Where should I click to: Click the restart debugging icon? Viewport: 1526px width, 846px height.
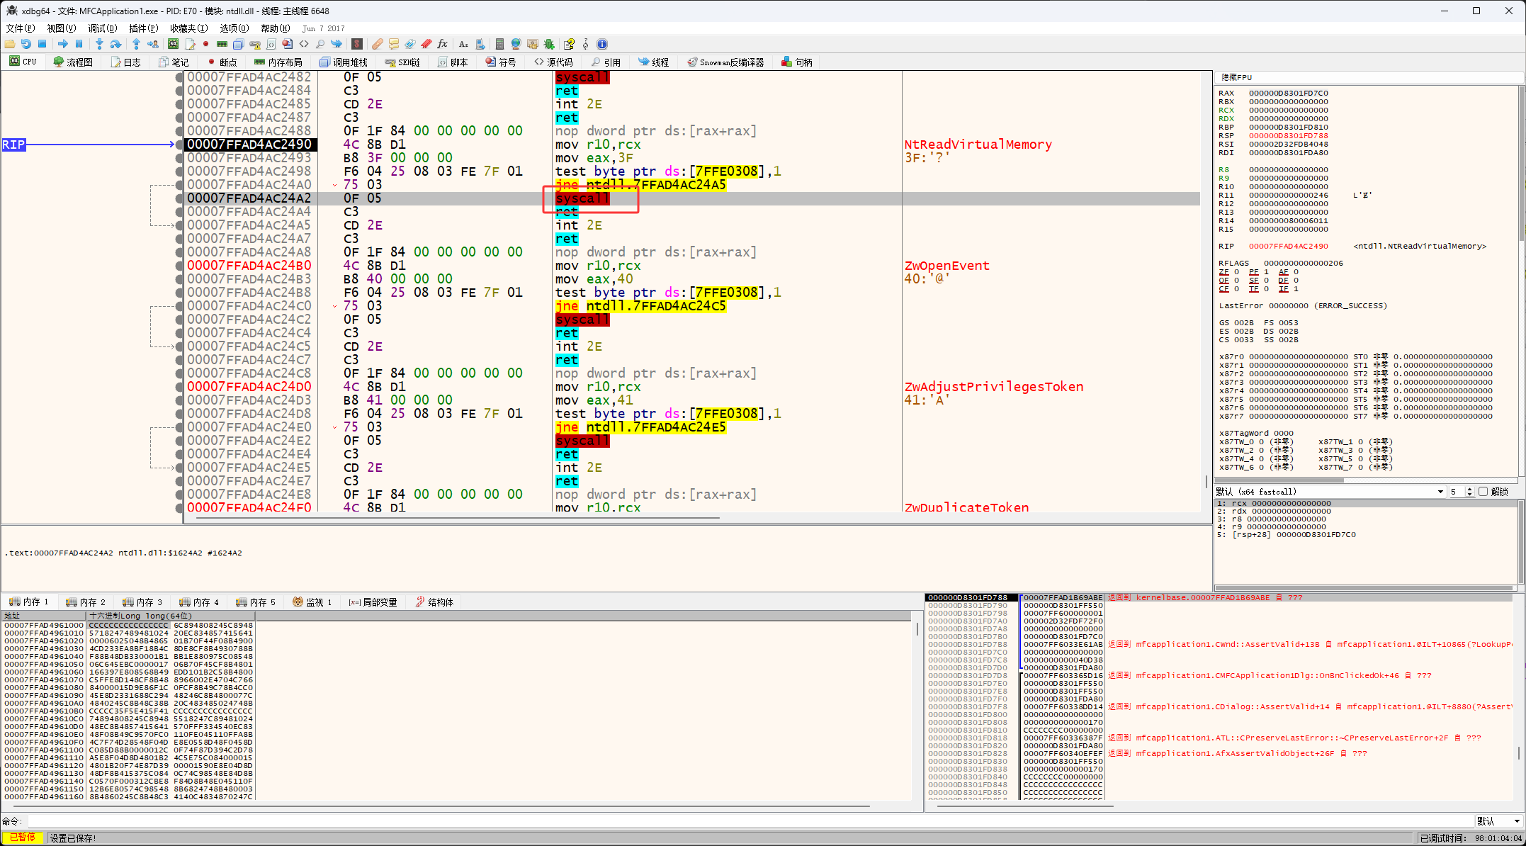26,44
